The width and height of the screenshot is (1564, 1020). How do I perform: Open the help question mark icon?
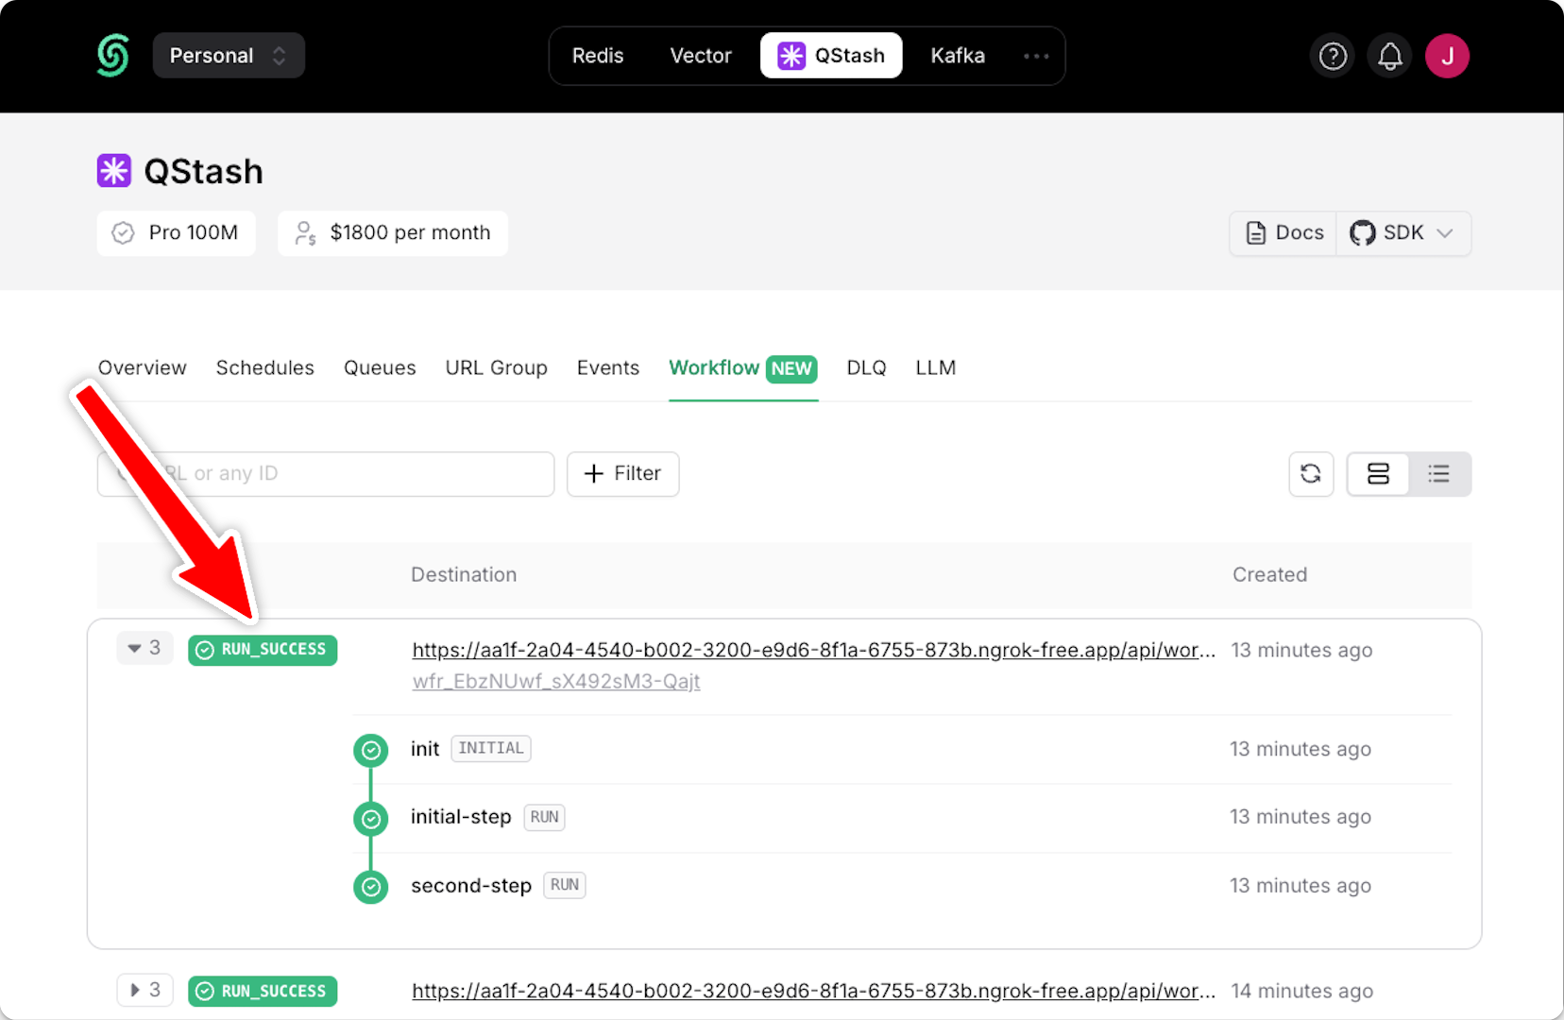coord(1333,57)
